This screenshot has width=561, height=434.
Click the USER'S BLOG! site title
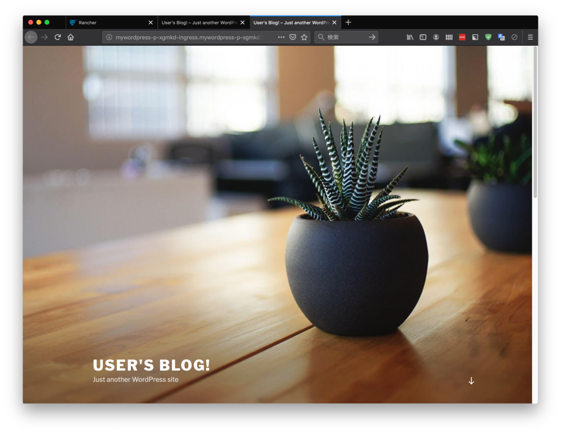point(151,365)
